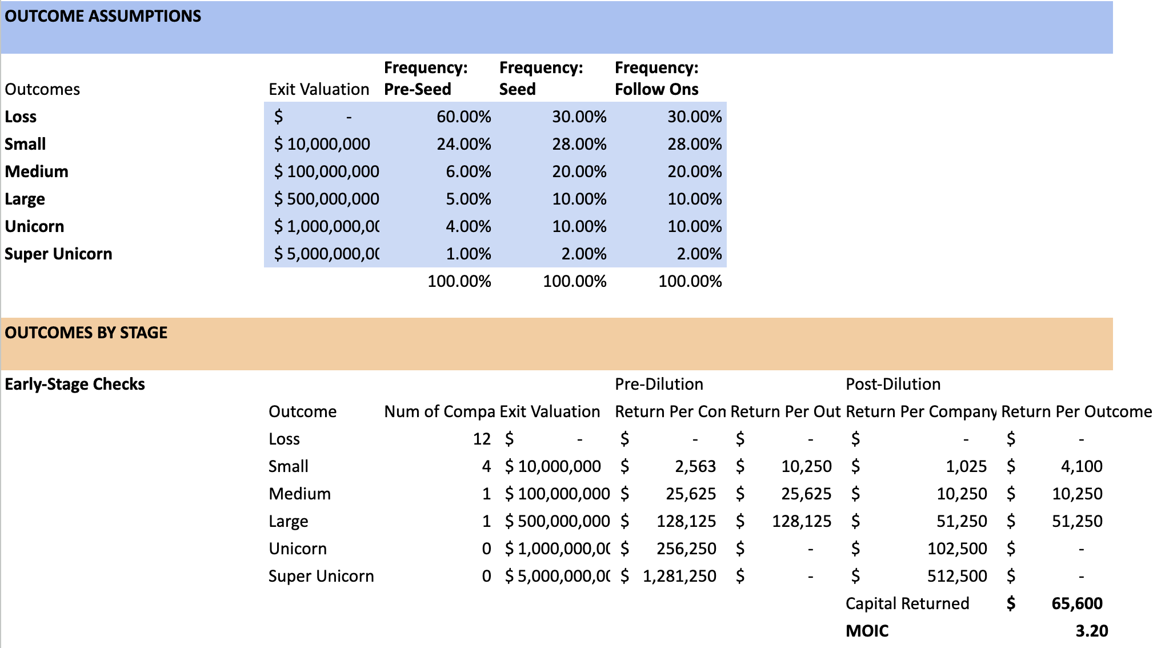Select the MOIC value 3.20 cell
Screen dimensions: 1161x648
click(1091, 631)
